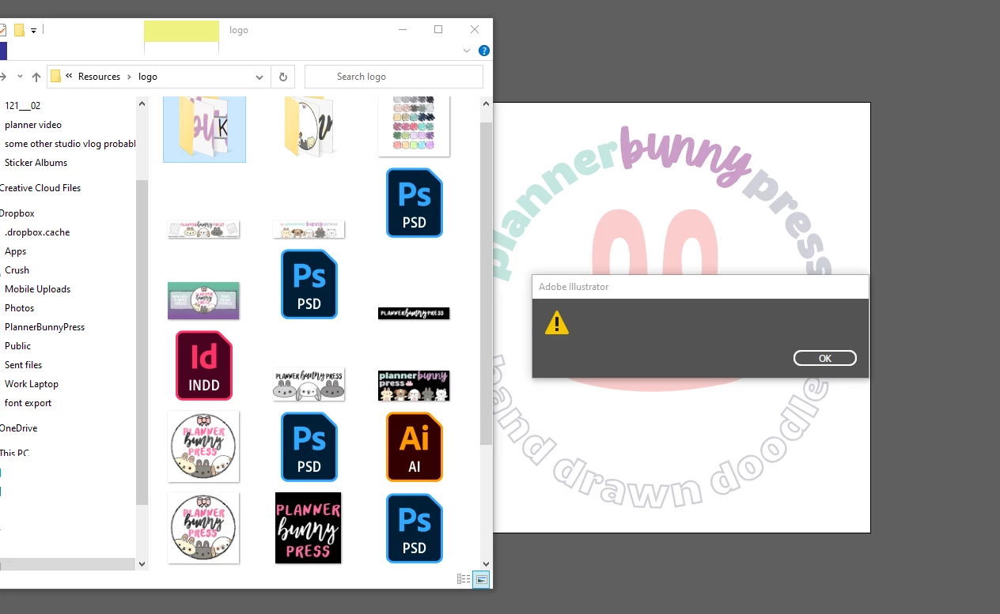Expand the Explorer ribbon with the chevron

(x=467, y=51)
